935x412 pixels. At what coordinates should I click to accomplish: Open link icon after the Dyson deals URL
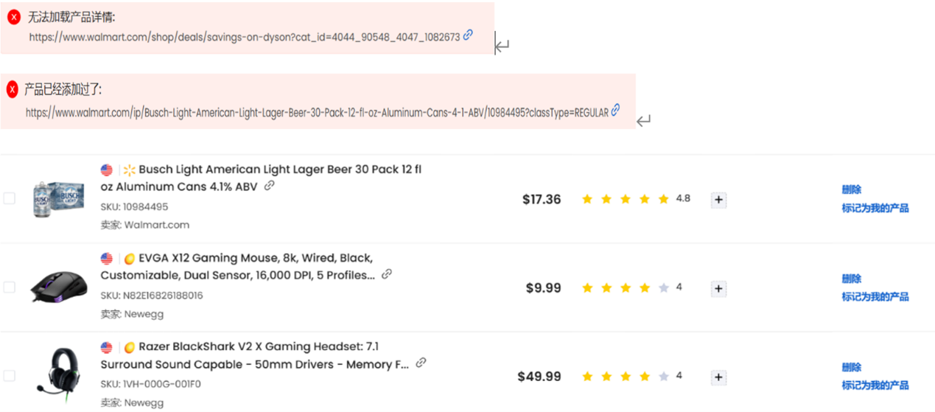468,35
